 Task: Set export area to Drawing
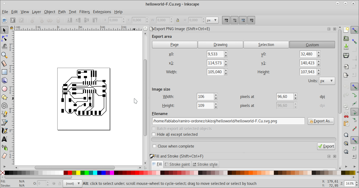pos(220,45)
